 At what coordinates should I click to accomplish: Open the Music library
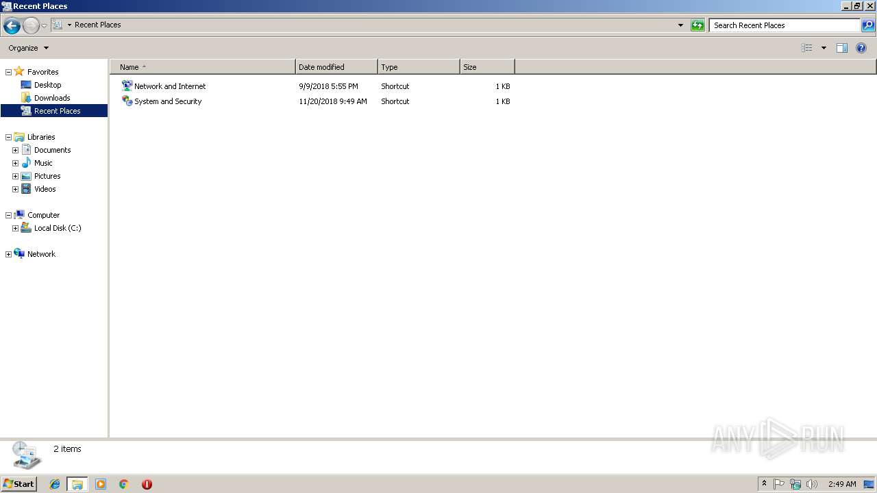click(43, 163)
